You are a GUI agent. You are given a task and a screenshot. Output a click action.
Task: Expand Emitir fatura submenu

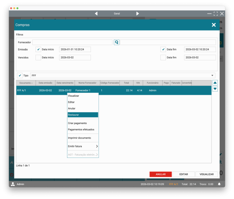coord(83,146)
